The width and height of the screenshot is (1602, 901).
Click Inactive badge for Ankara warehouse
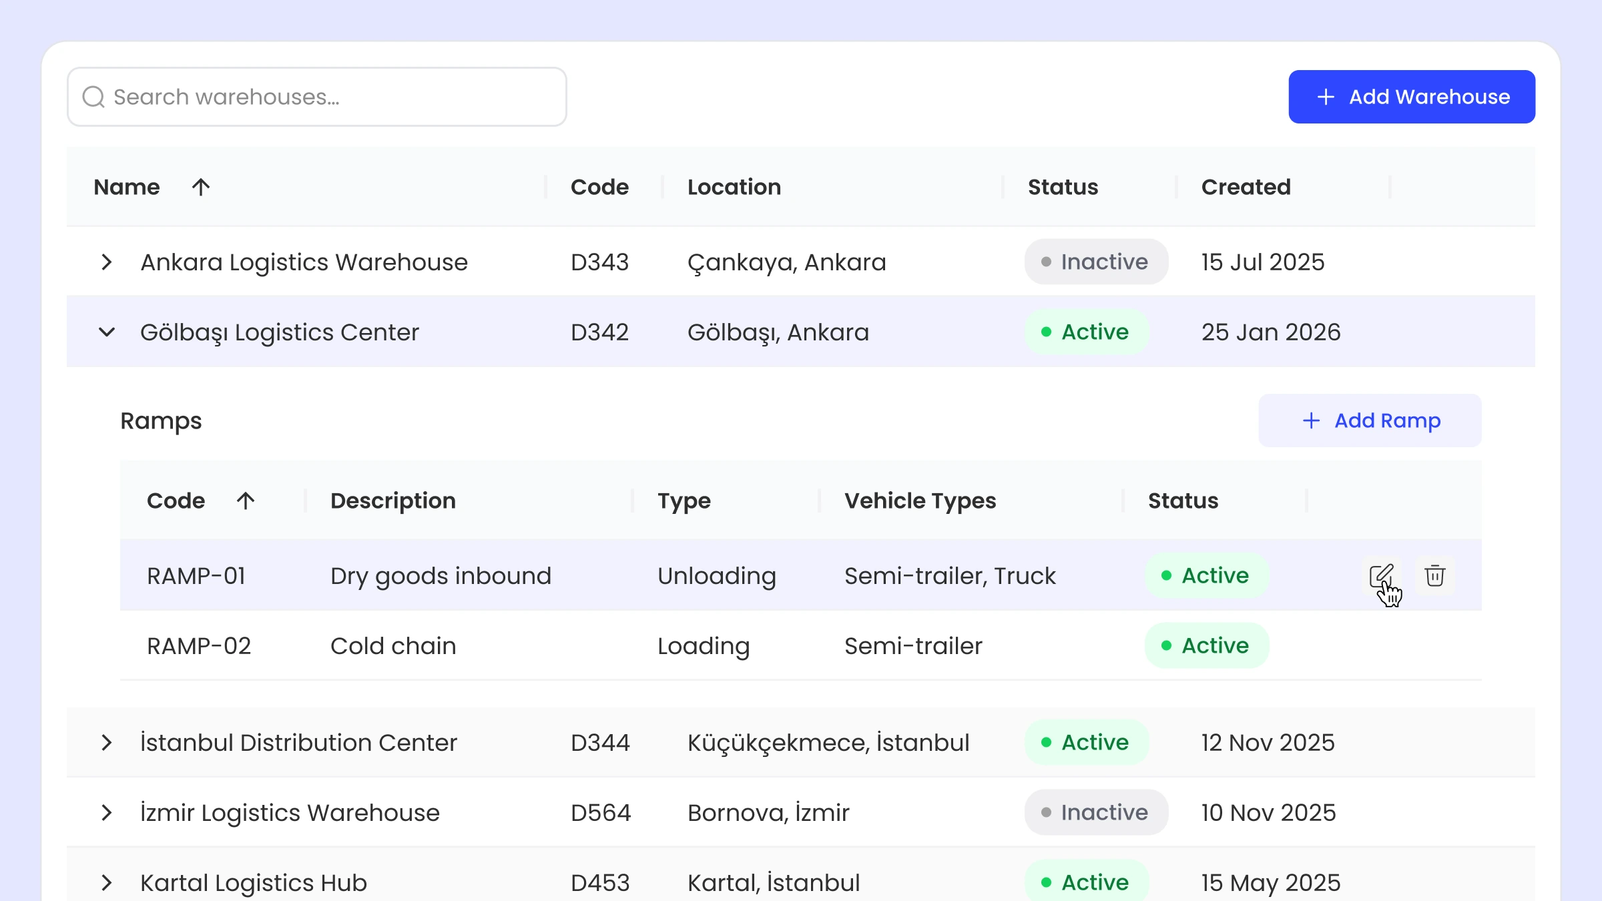tap(1096, 262)
